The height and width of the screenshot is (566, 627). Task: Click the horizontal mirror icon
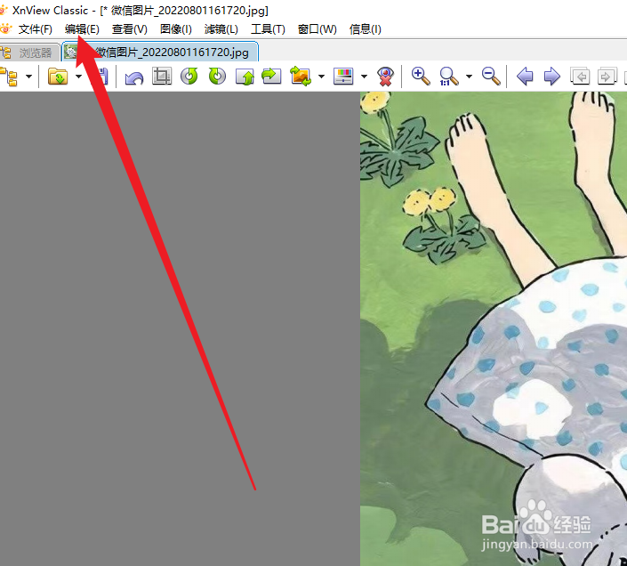pos(271,76)
